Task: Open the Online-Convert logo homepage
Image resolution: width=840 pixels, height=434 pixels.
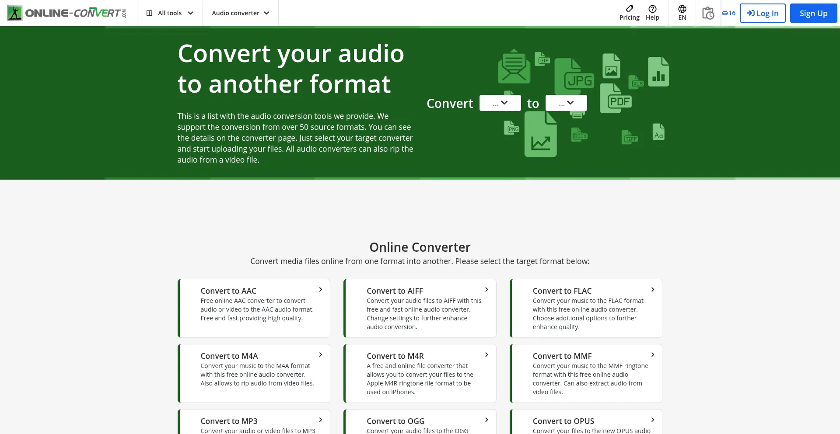Action: (66, 13)
